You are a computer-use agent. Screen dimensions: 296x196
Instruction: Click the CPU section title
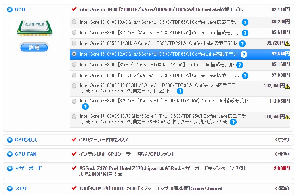20,9
